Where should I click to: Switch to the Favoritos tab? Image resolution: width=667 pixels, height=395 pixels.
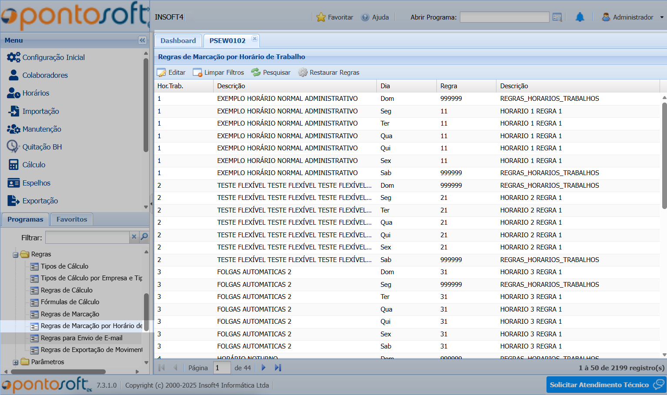(x=72, y=219)
